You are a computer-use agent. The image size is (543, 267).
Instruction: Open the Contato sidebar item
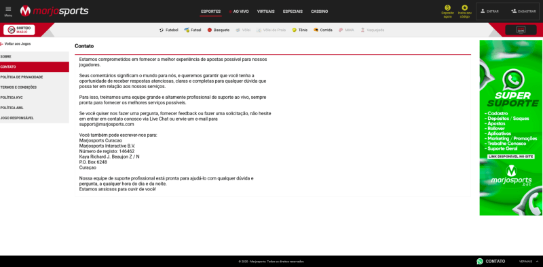[x=35, y=66]
